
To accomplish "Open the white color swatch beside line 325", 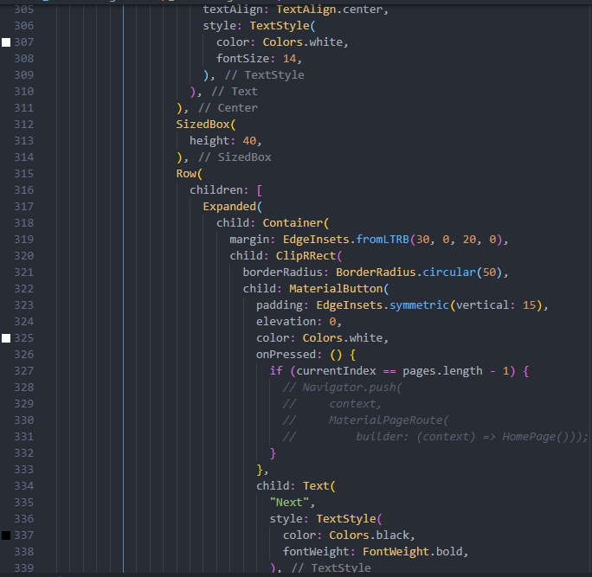I will (7, 338).
